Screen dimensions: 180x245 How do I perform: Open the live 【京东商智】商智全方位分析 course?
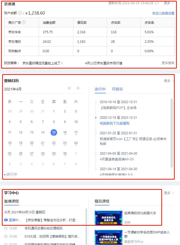(x=52, y=220)
